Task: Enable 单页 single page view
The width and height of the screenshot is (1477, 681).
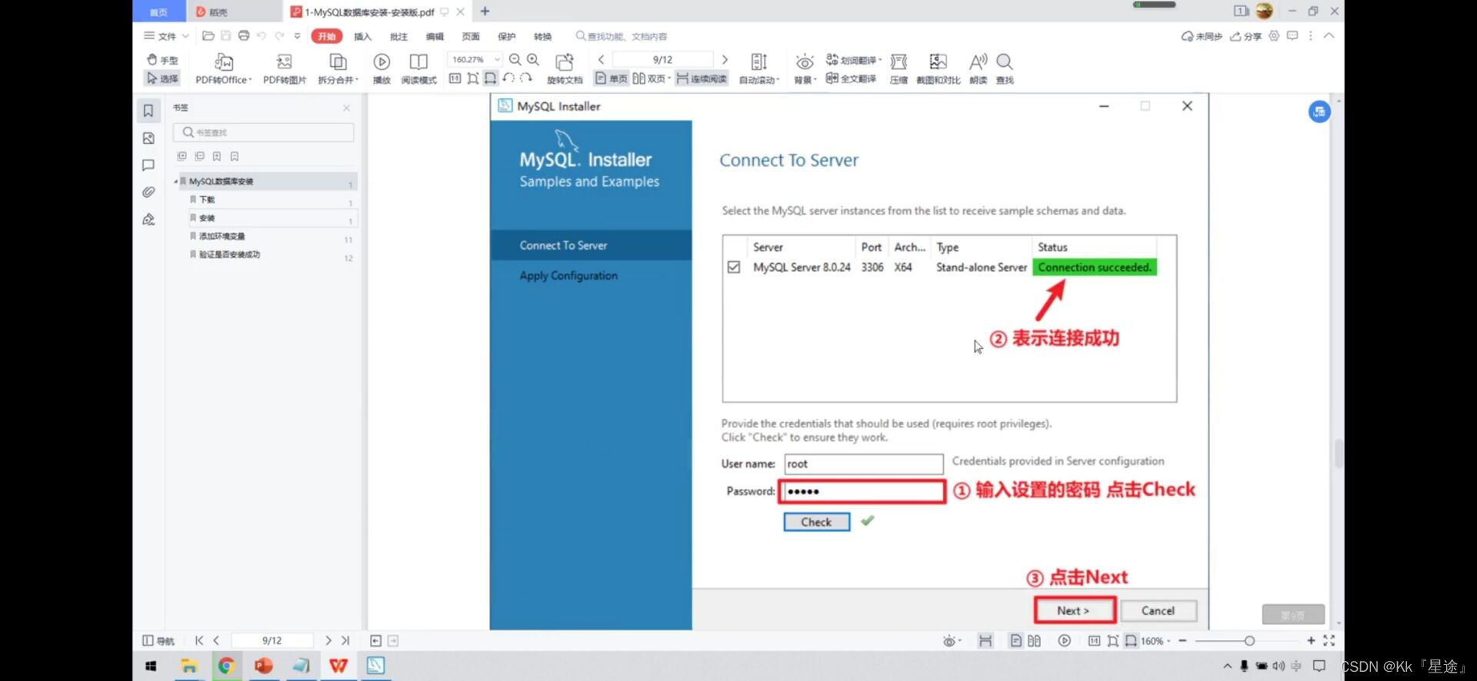Action: point(612,78)
